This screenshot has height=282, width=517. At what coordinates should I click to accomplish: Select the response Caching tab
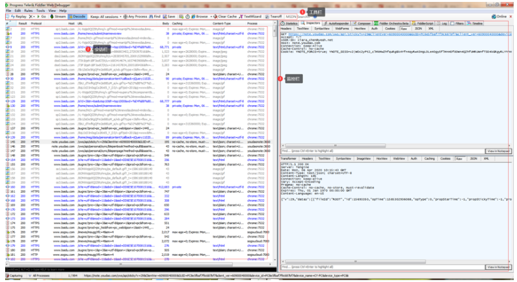pos(429,159)
